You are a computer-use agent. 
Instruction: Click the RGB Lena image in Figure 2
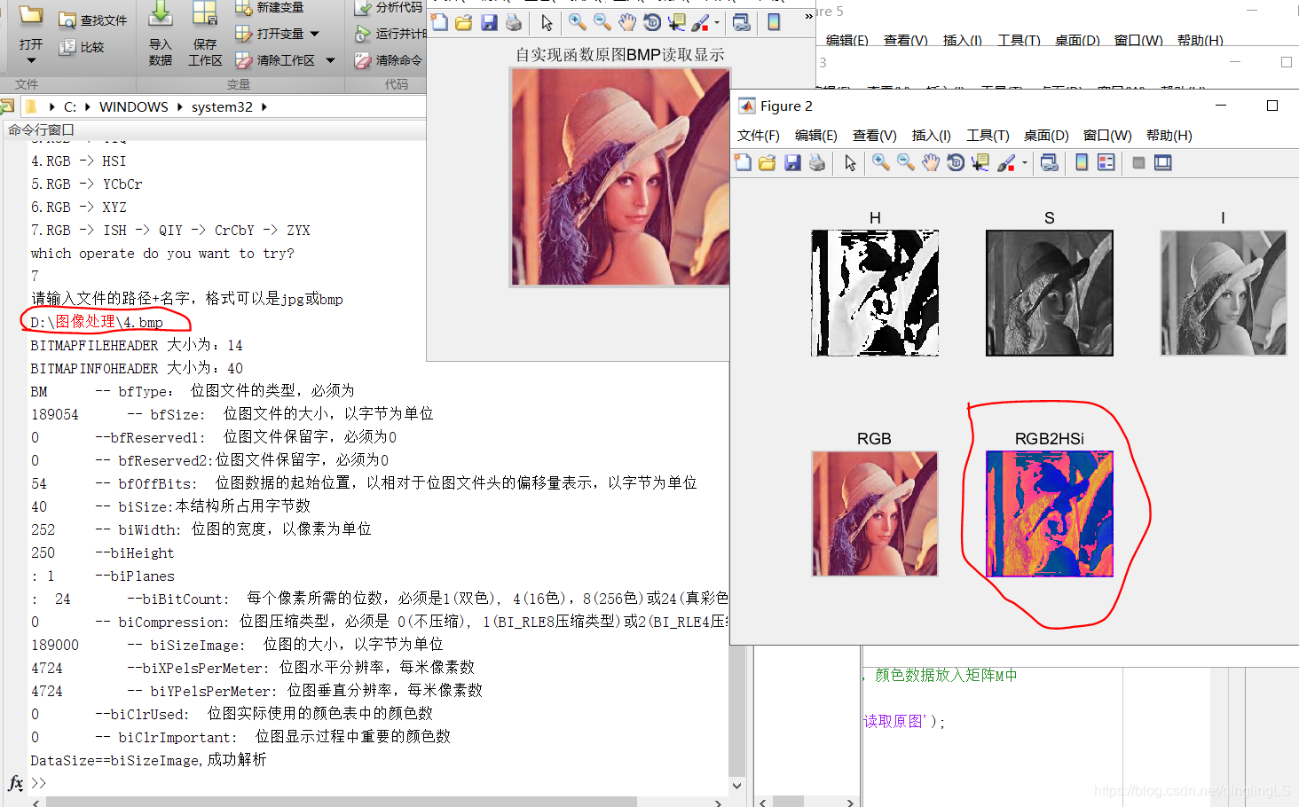[875, 513]
